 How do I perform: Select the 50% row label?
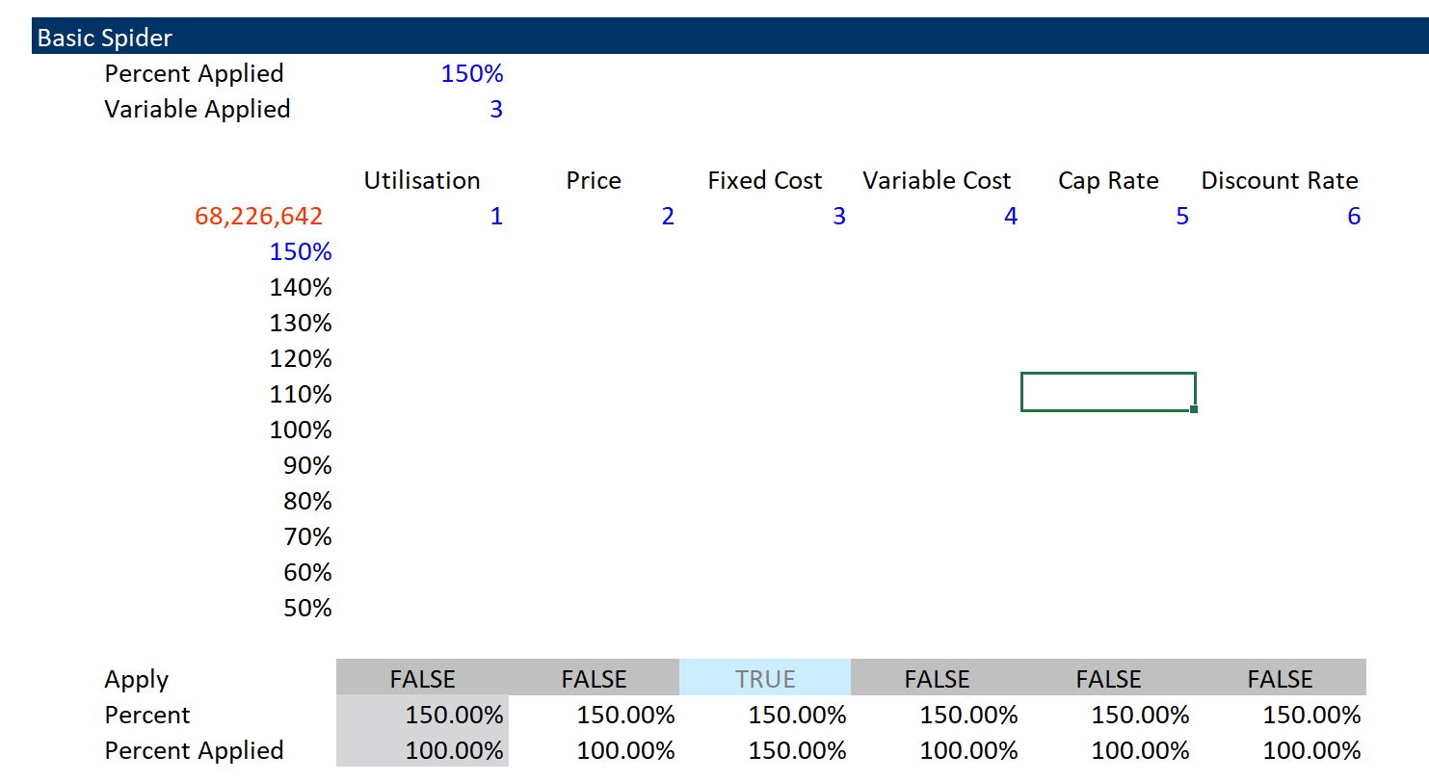309,608
